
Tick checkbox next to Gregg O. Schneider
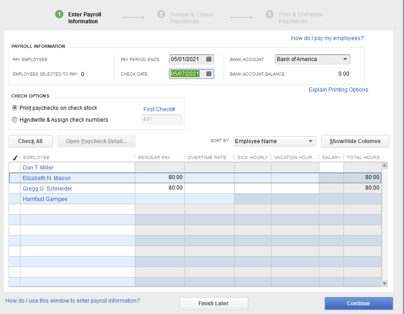click(15, 189)
